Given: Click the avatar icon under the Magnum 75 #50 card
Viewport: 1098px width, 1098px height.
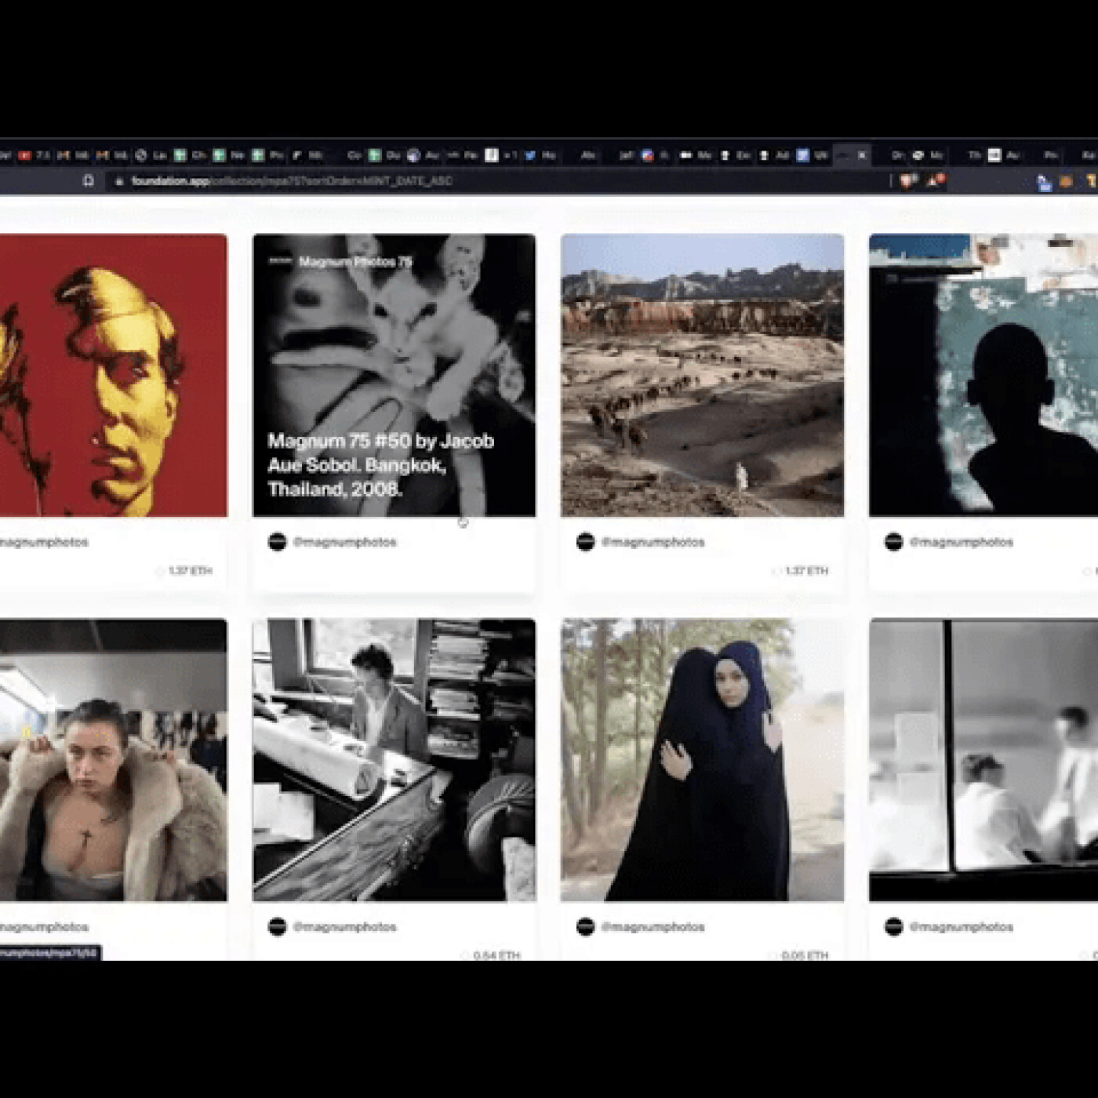Looking at the screenshot, I should (x=278, y=542).
